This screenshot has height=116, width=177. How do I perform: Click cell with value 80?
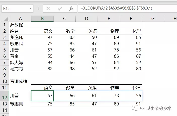pos(131,69)
